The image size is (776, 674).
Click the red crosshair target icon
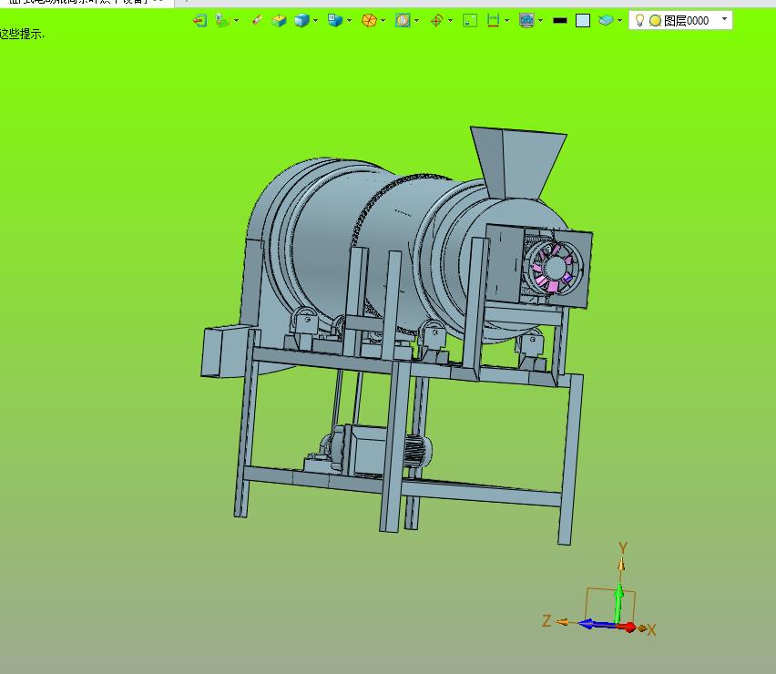click(x=436, y=20)
